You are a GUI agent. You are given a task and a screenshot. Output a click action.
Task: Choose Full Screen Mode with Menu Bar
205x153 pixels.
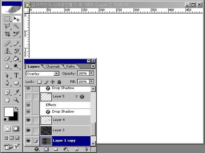coord(12,138)
